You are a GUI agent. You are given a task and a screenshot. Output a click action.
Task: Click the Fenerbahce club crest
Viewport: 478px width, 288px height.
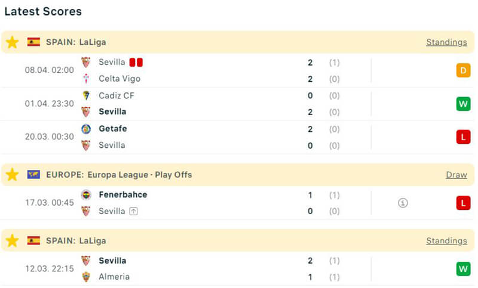tap(86, 195)
